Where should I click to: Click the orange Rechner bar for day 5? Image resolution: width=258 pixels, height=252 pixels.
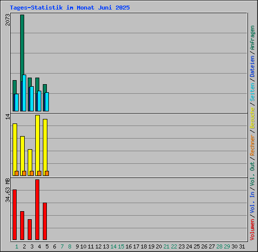tap(47, 173)
